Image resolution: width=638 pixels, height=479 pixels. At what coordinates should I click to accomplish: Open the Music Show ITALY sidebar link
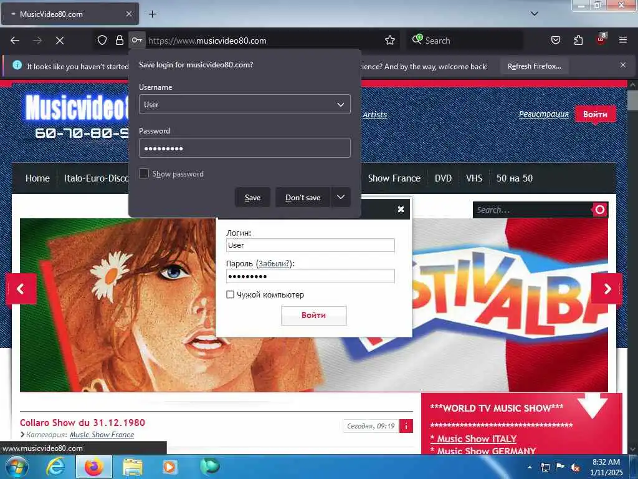[x=474, y=438]
